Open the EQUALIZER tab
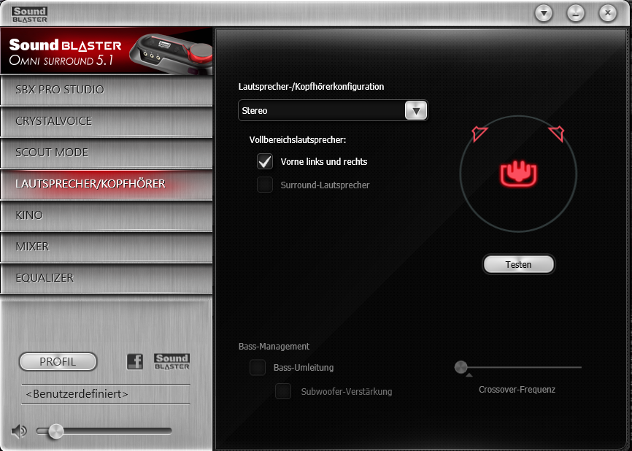This screenshot has width=632, height=451. [107, 278]
